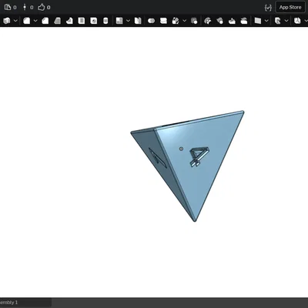Click the branch/links icon with count 0
The height and width of the screenshot is (308, 308).
click(25, 7)
